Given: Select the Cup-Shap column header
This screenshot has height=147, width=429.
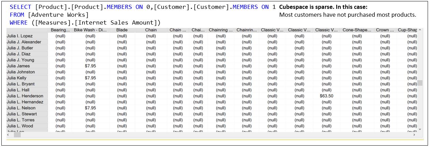Looking at the screenshot, I should click(407, 30).
